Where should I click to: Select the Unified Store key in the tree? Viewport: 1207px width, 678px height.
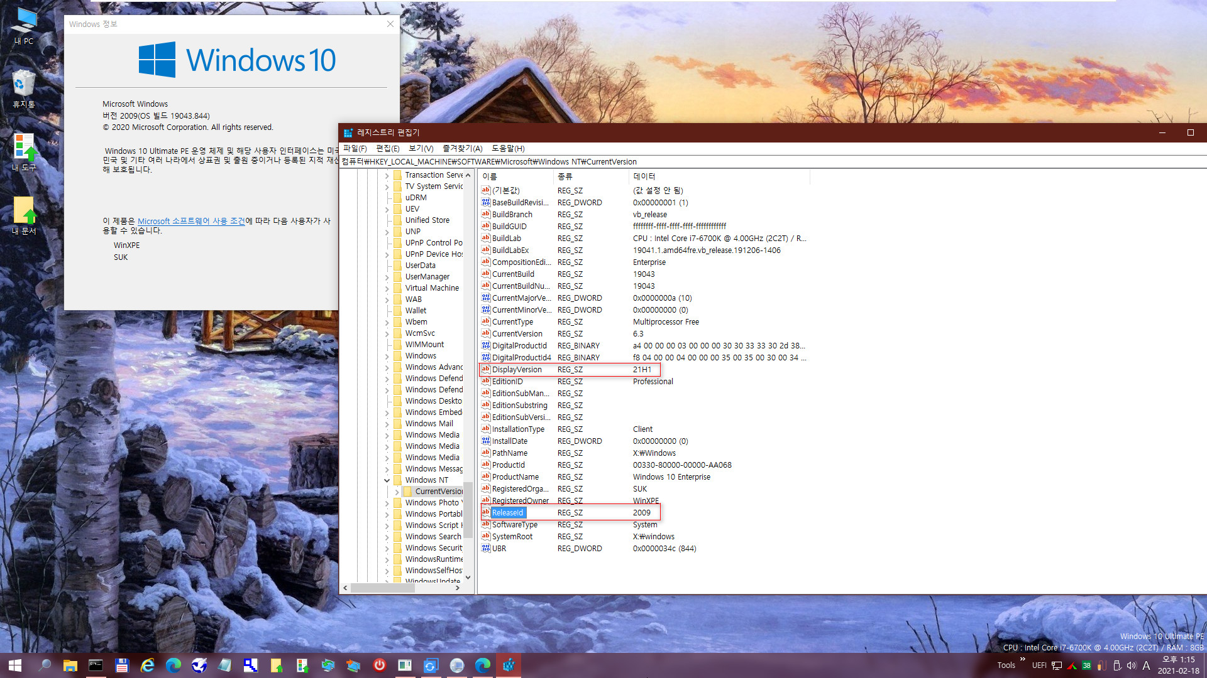tap(427, 220)
